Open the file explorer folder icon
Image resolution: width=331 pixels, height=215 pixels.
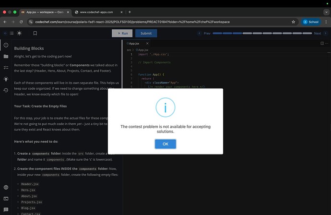[x=6, y=56]
